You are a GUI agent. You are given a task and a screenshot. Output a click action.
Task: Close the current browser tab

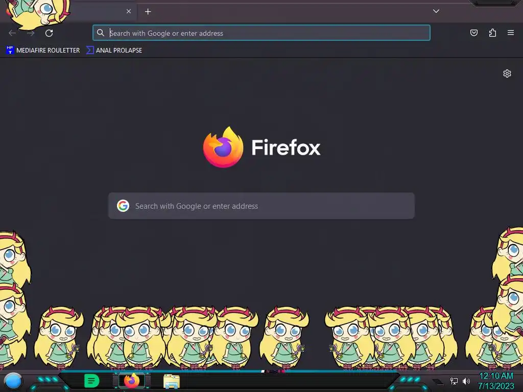point(129,11)
